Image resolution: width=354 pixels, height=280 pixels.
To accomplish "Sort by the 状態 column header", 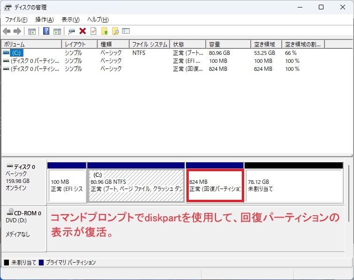I will coord(188,44).
